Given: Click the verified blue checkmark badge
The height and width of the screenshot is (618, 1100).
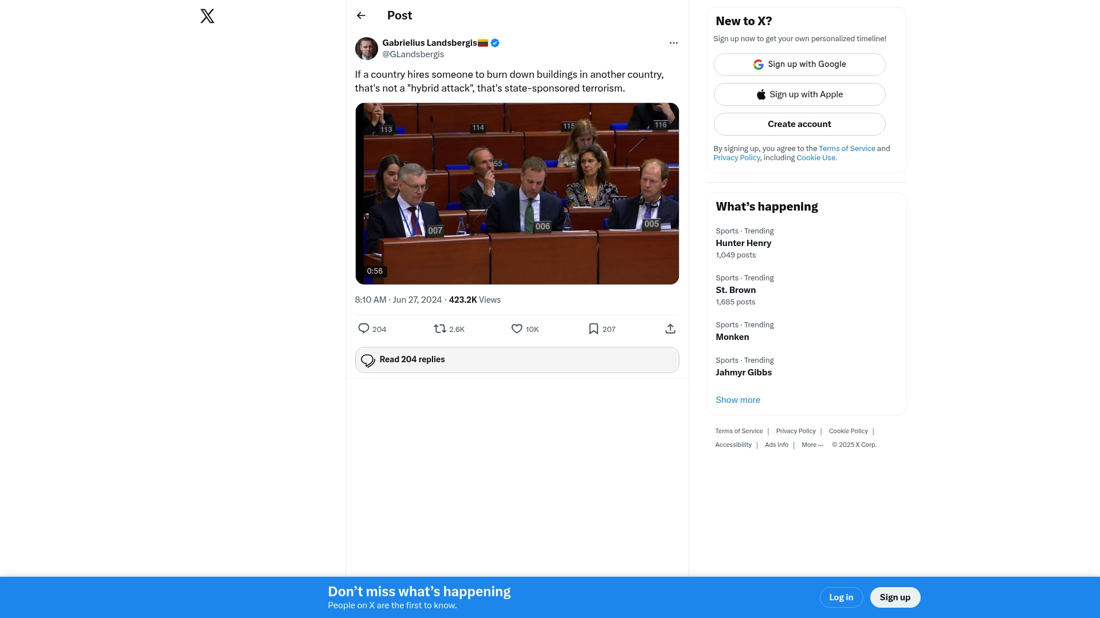Looking at the screenshot, I should click(x=495, y=43).
